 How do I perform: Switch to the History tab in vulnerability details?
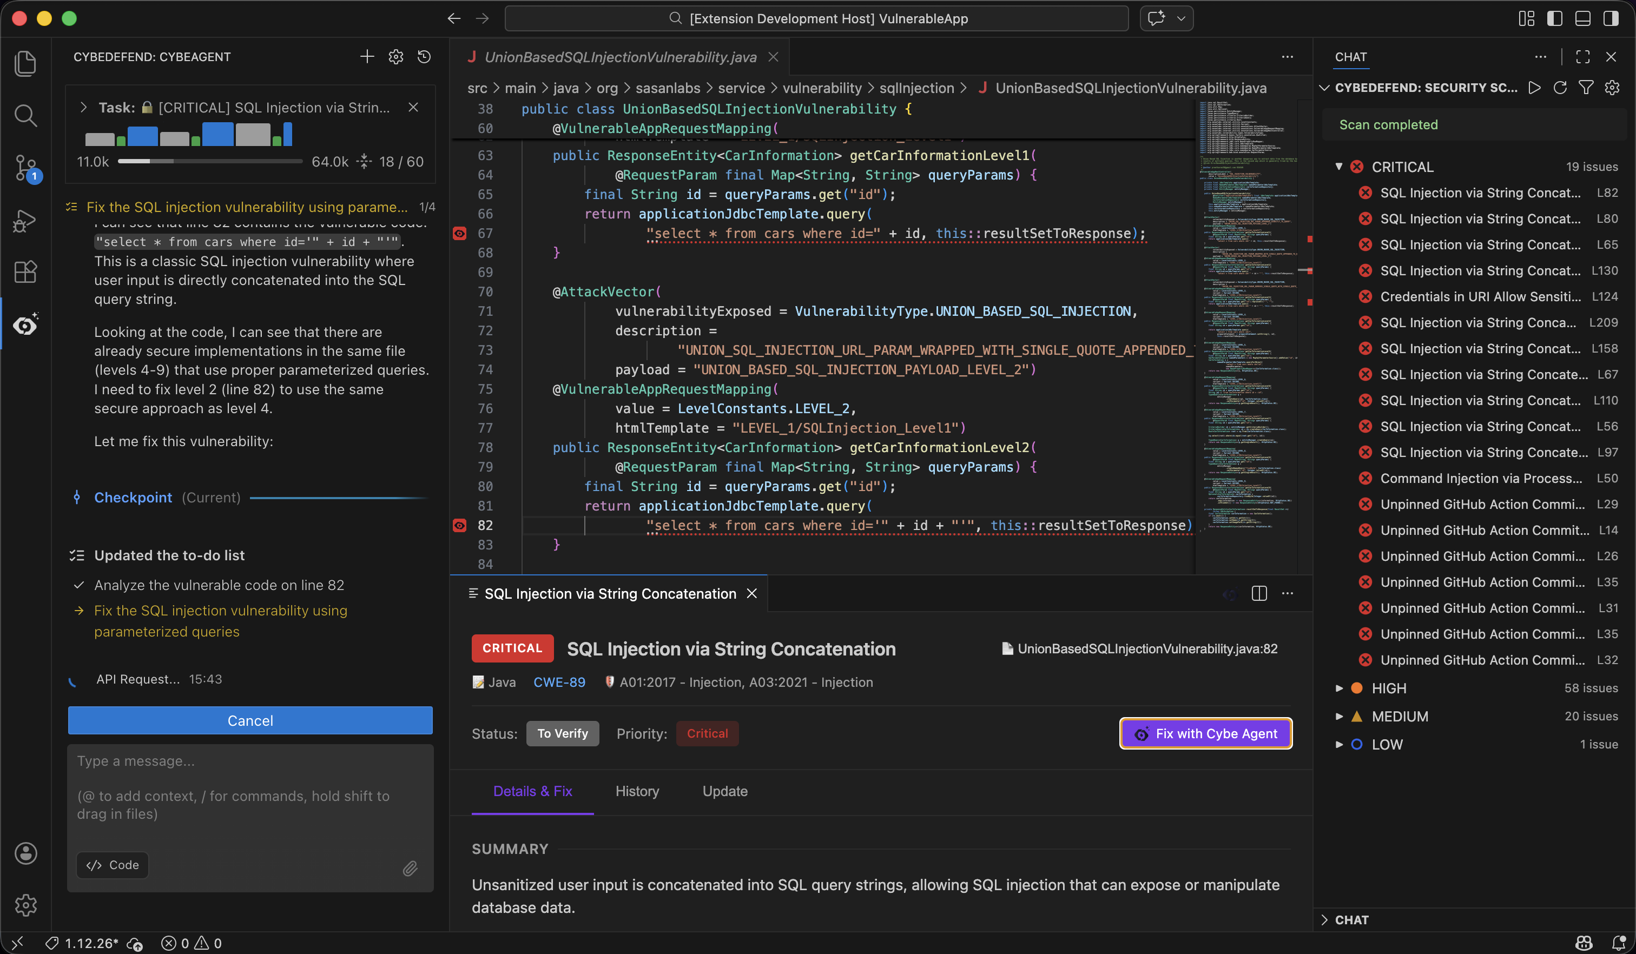[x=636, y=791]
